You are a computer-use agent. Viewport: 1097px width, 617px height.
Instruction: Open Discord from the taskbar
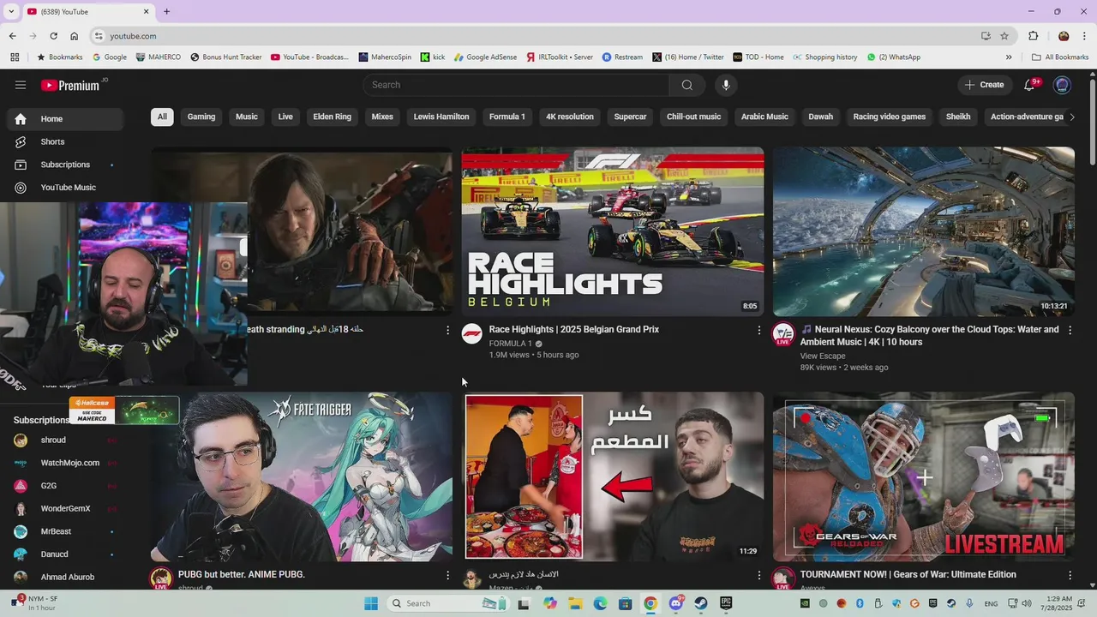pyautogui.click(x=676, y=603)
